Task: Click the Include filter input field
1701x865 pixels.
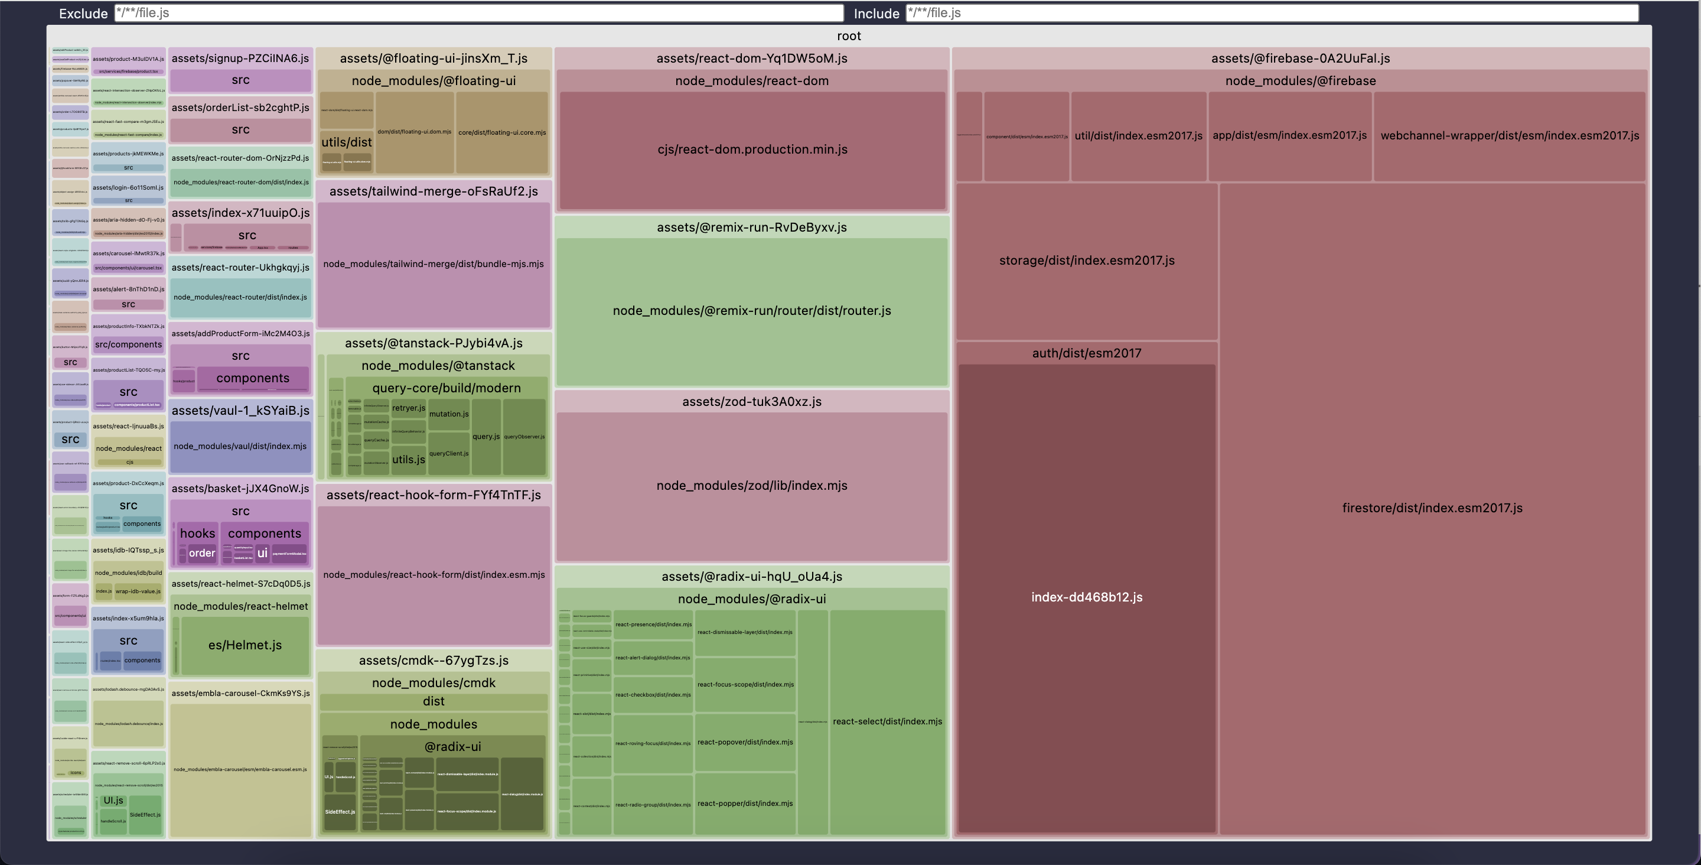Action: (1271, 13)
